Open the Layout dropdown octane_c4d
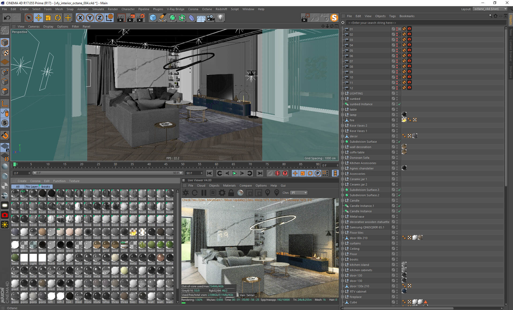The width and height of the screenshot is (513, 310). (x=490, y=9)
